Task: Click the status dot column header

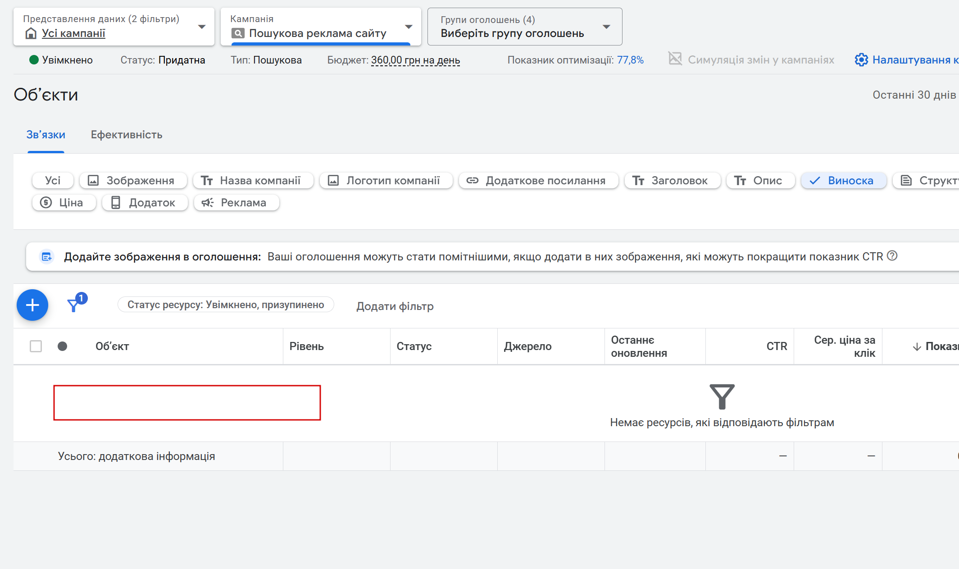Action: [62, 346]
